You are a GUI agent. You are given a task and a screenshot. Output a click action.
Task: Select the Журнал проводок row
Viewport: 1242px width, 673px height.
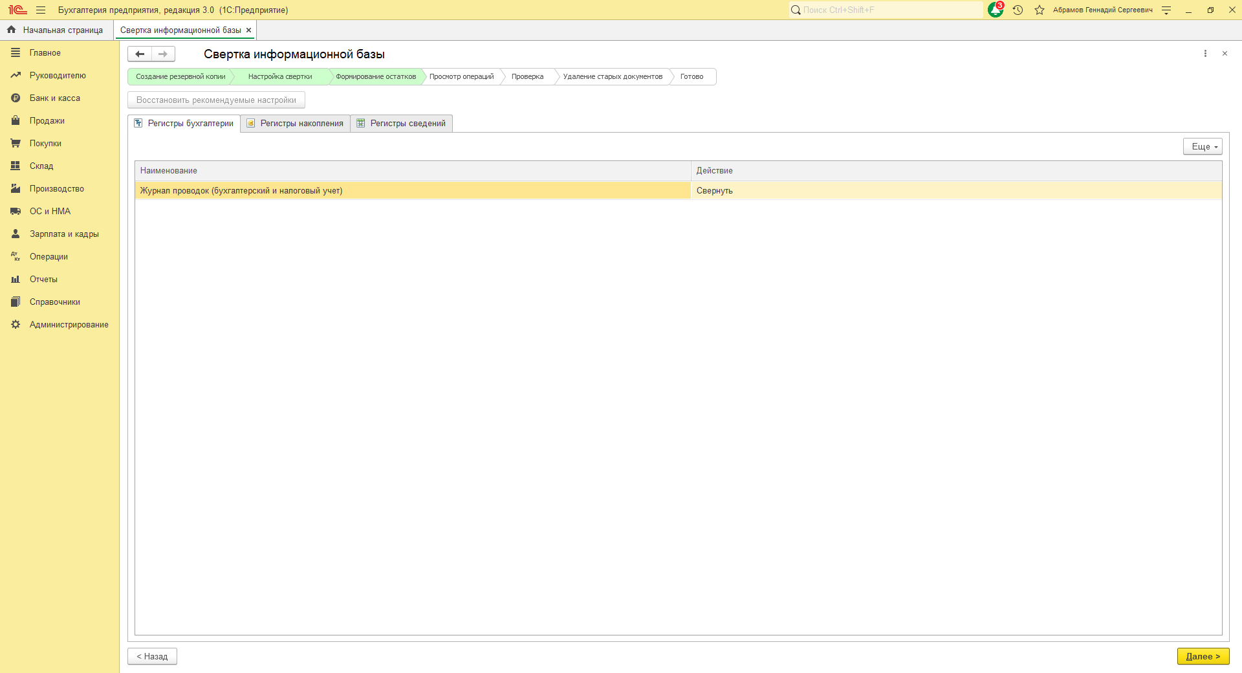tap(679, 190)
